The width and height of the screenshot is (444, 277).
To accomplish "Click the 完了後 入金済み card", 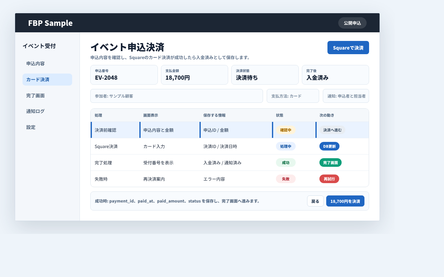I will 335,75.
